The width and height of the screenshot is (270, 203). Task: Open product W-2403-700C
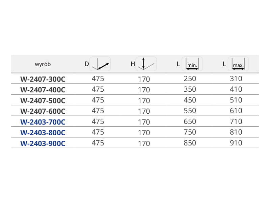tap(43, 122)
